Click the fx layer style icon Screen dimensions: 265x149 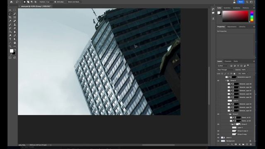coord(232,144)
